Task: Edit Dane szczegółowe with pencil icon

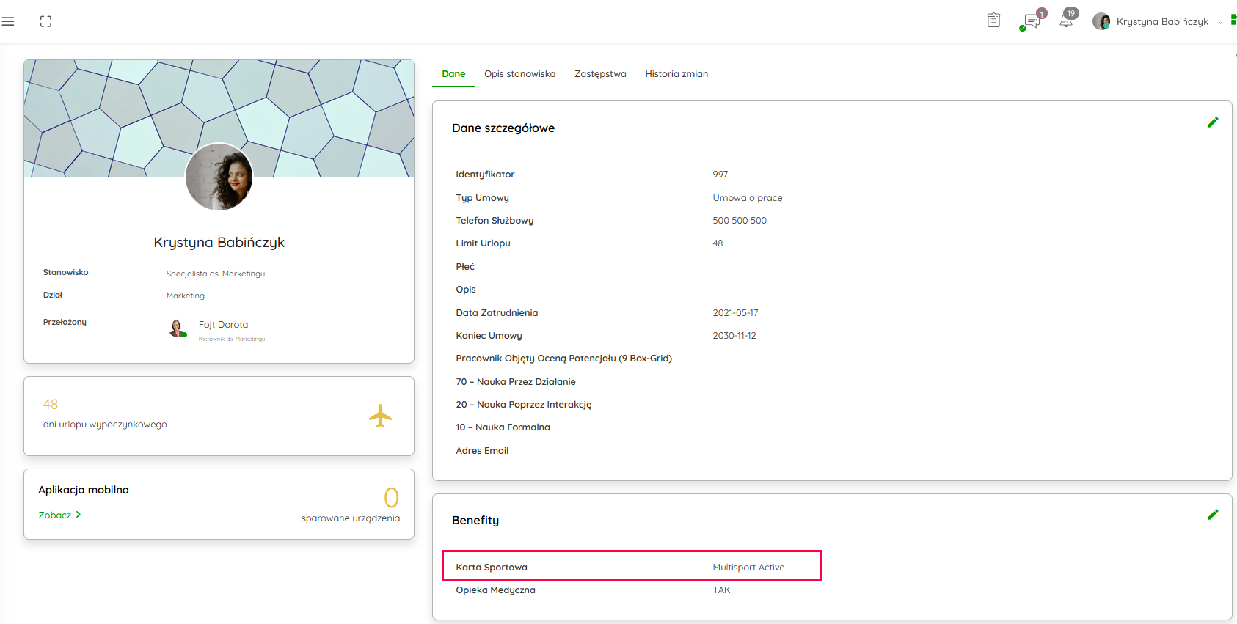Action: click(x=1212, y=122)
